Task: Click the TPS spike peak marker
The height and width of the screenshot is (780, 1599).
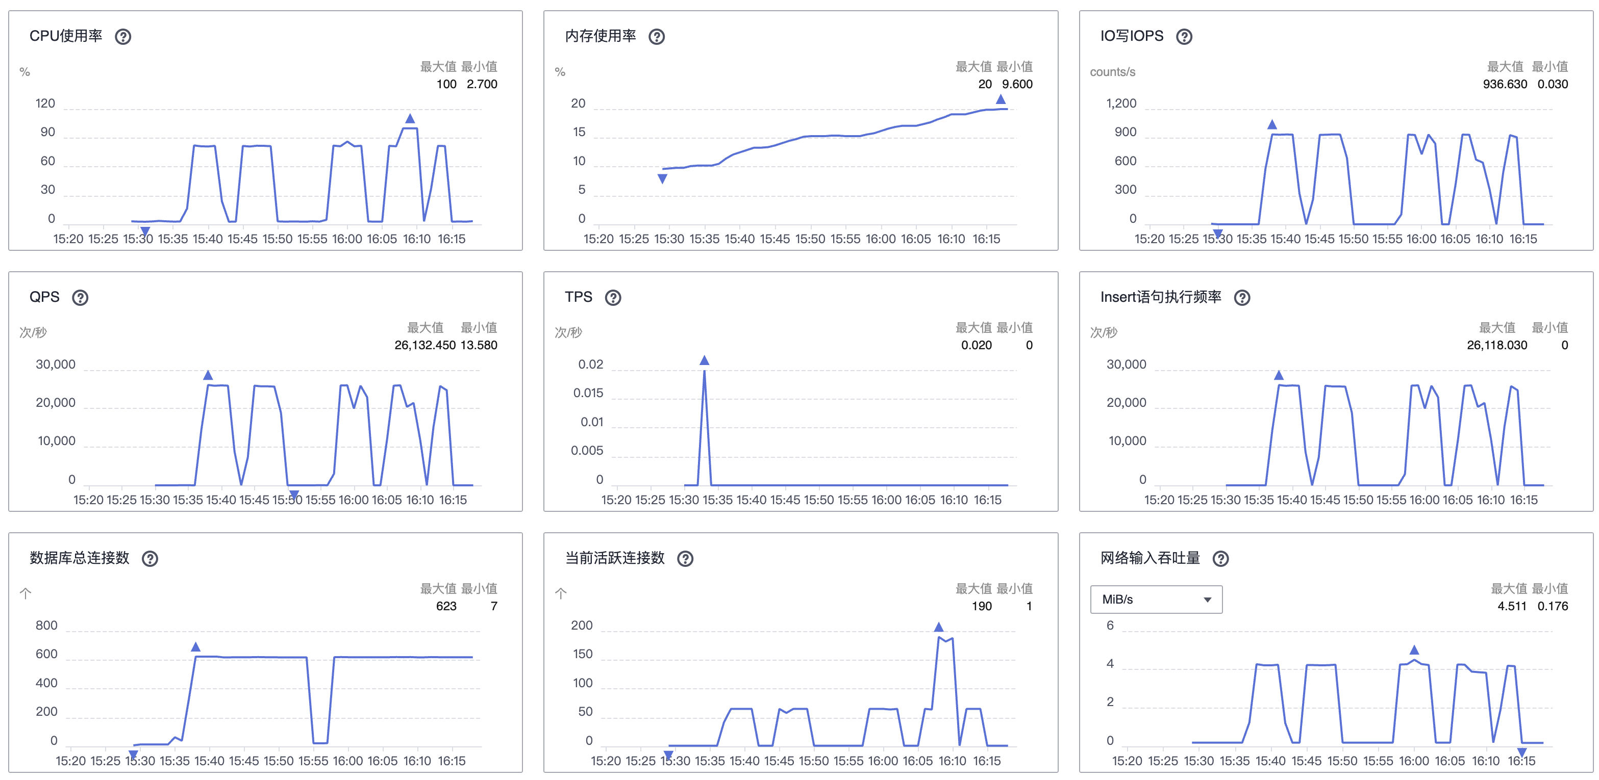Action: tap(704, 360)
